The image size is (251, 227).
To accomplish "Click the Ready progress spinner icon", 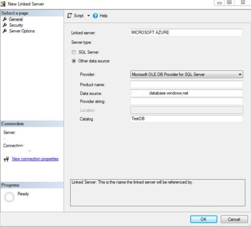I will (9, 197).
